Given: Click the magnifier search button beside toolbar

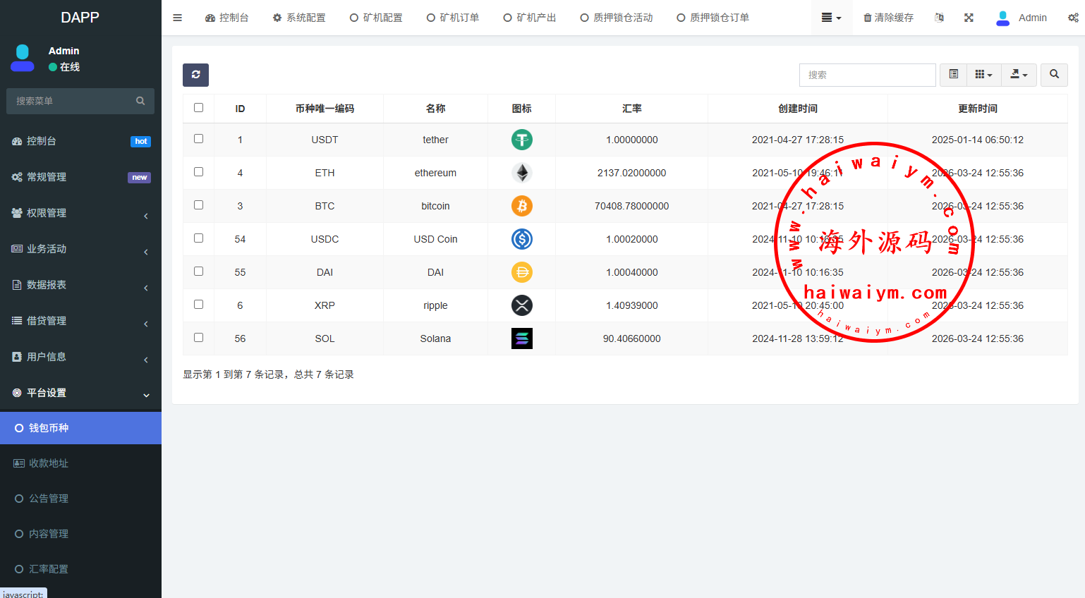Looking at the screenshot, I should (x=1054, y=75).
